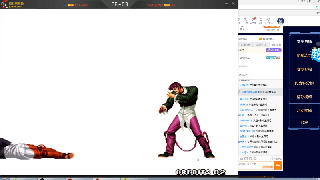Close the yzkof game window
Image resolution: width=320 pixels, height=180 pixels.
click(x=233, y=4)
